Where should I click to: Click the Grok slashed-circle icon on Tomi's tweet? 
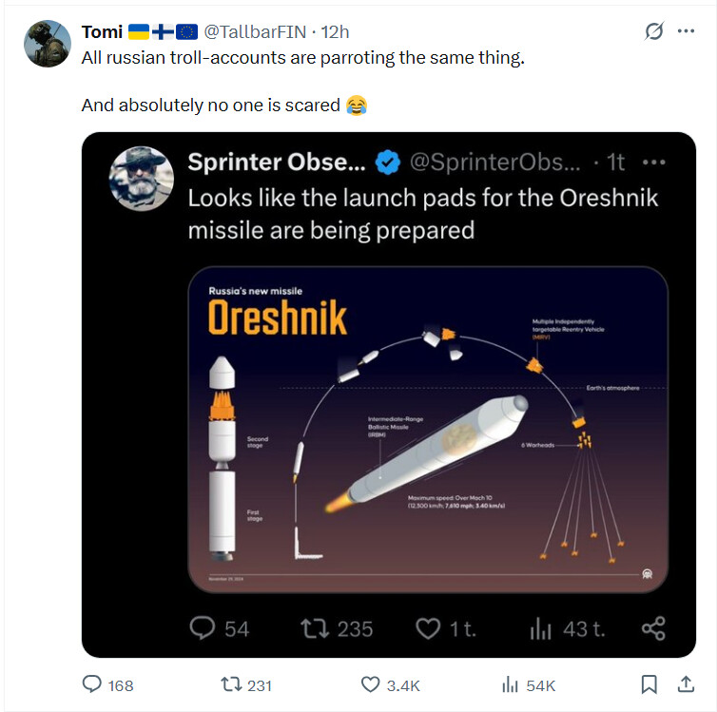654,31
